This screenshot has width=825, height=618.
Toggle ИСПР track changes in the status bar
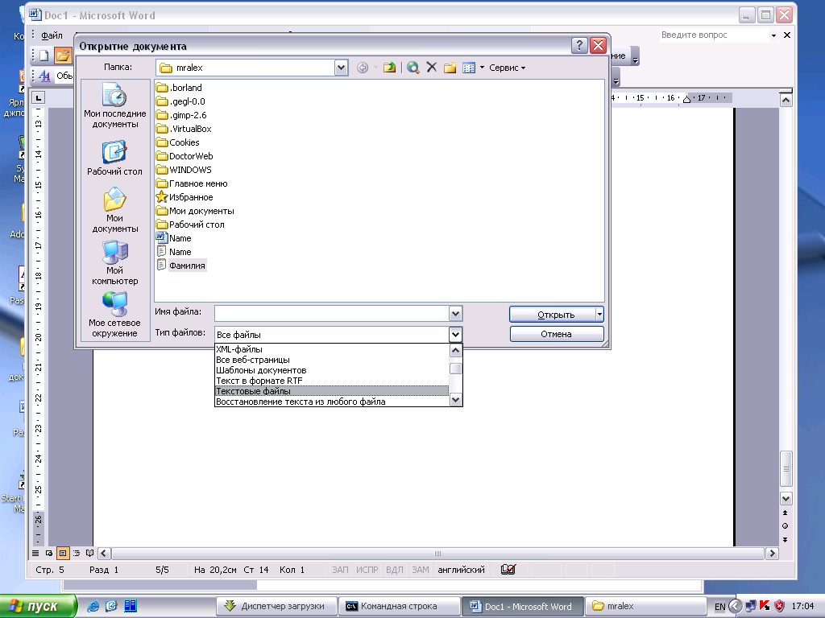(367, 570)
